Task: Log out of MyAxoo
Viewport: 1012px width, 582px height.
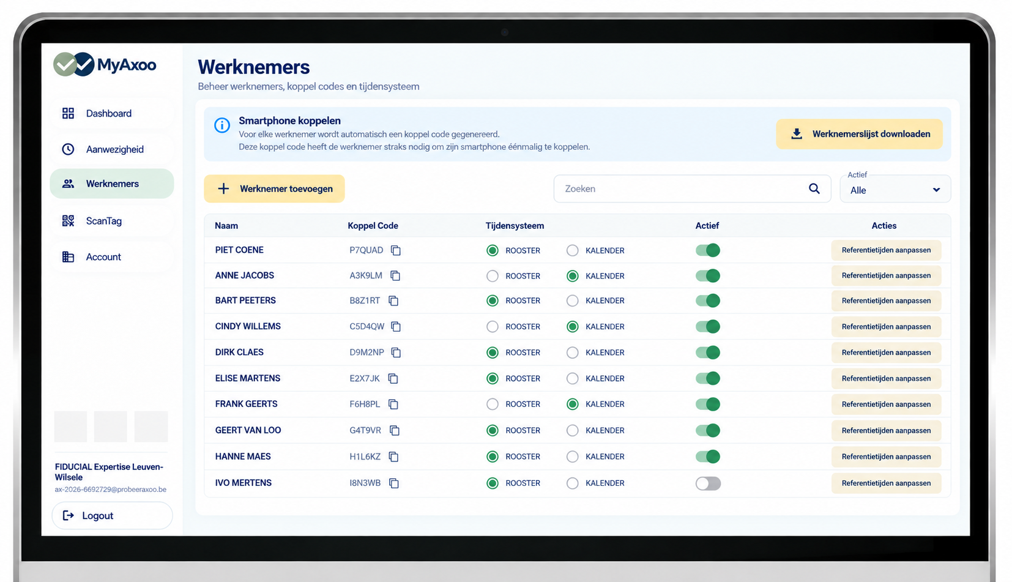Action: pyautogui.click(x=112, y=516)
